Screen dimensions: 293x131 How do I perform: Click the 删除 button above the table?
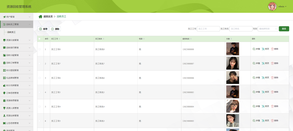click(x=55, y=29)
